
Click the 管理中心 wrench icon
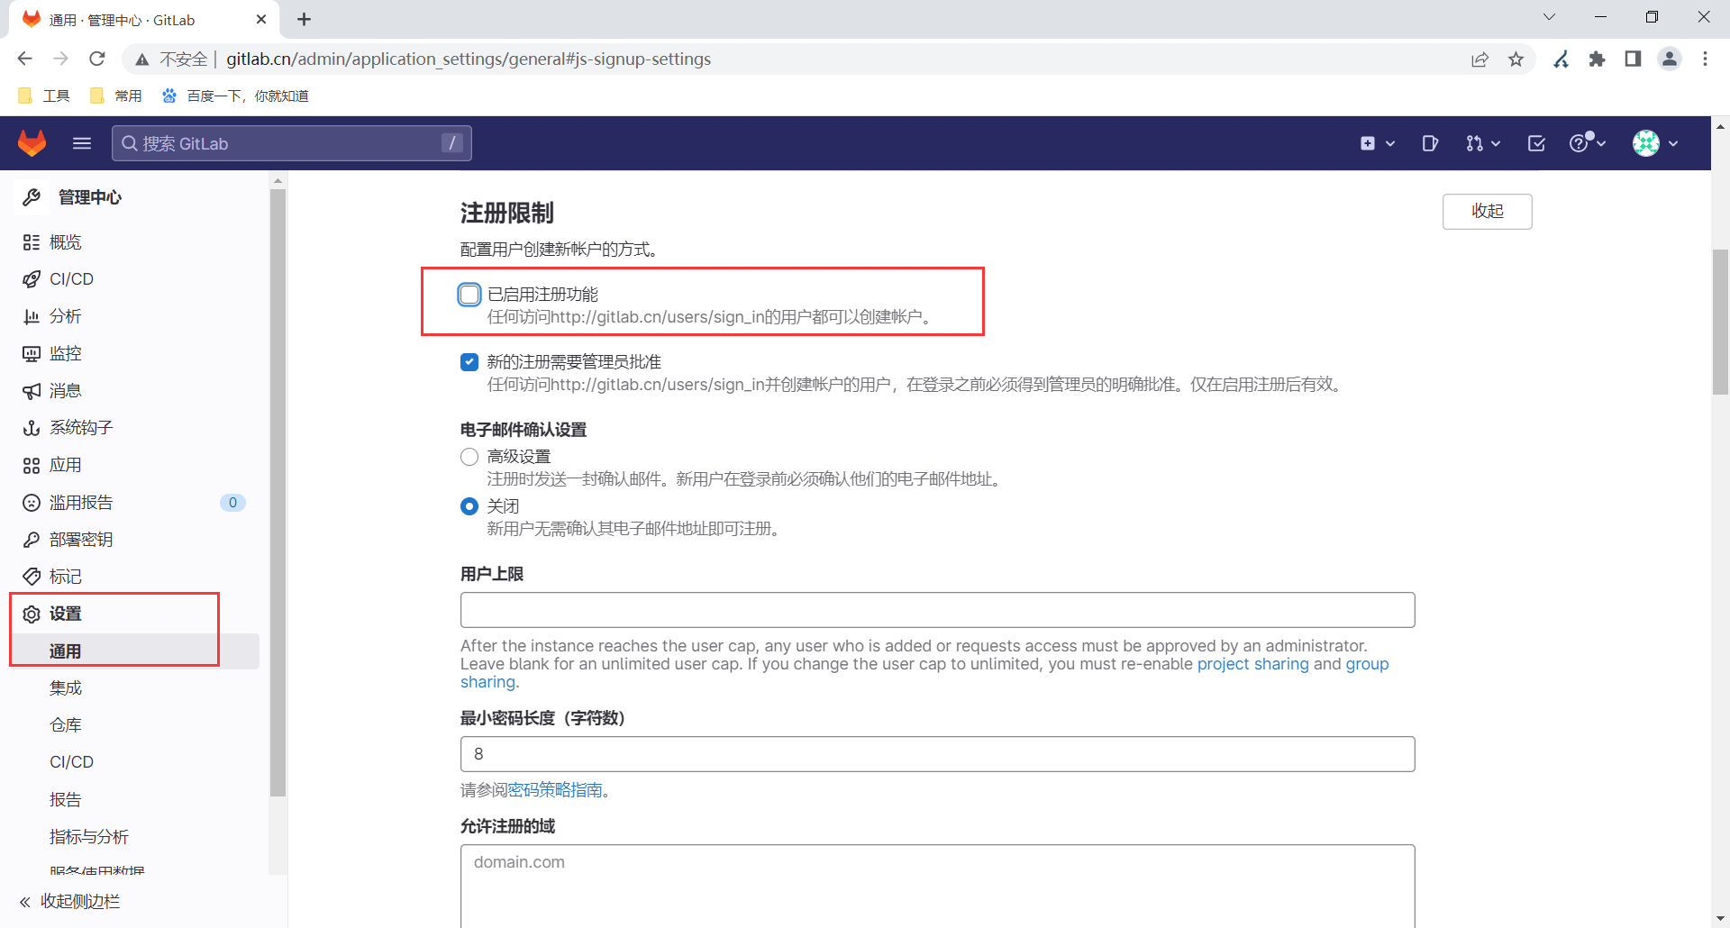click(32, 197)
